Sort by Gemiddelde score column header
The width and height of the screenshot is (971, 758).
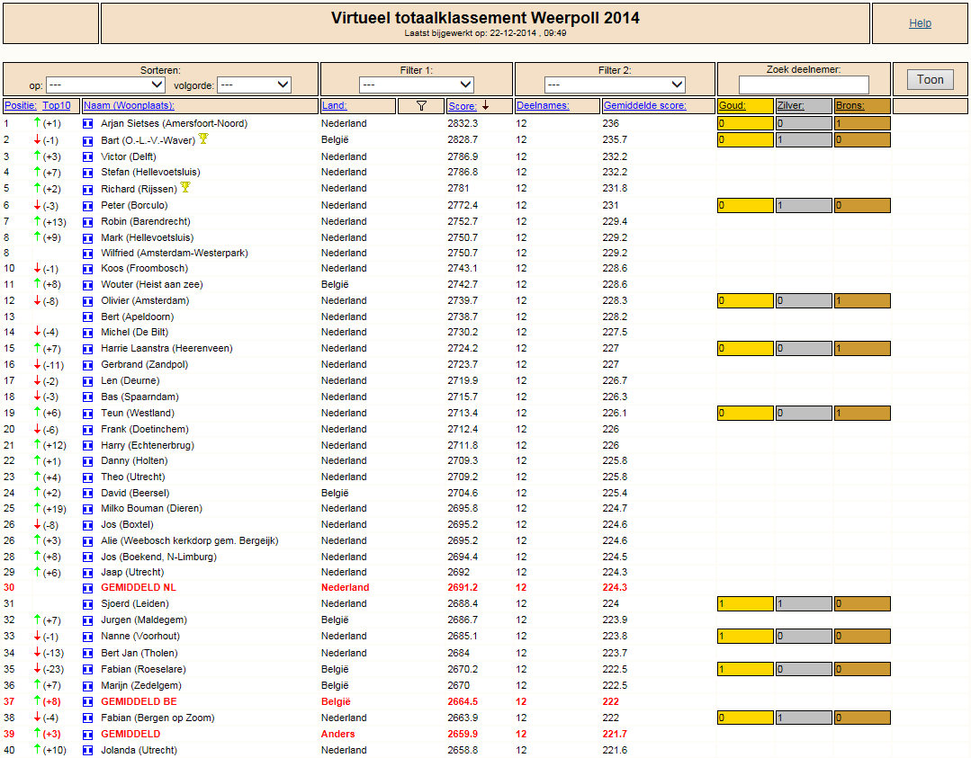tap(644, 106)
